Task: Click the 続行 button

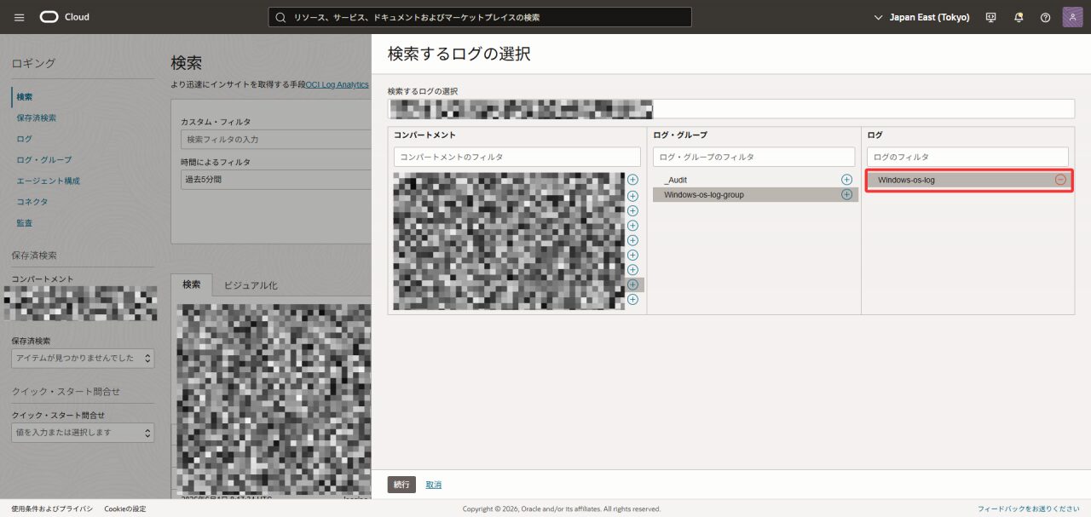Action: pos(401,485)
